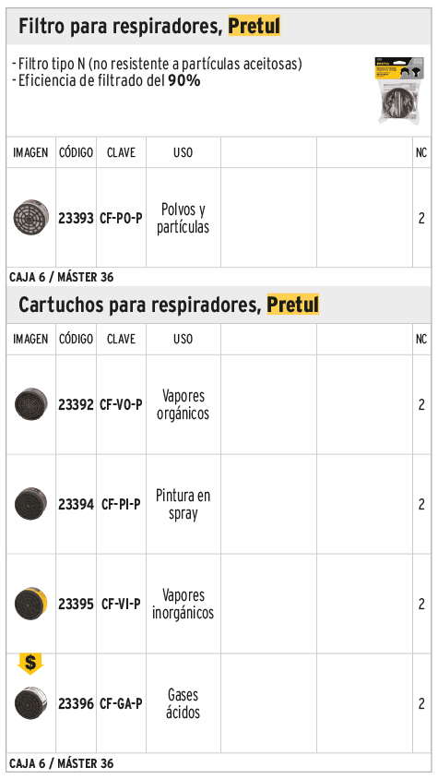Select the key CF-GA-P
Image resolution: width=438 pixels, height=779 pixels.
[x=121, y=704]
